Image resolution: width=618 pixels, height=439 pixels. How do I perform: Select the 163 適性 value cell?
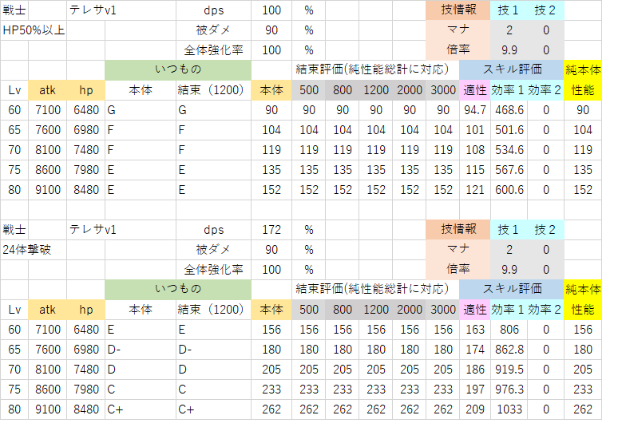[474, 330]
